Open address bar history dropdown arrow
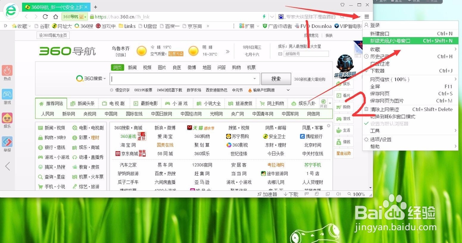 (x=272, y=17)
